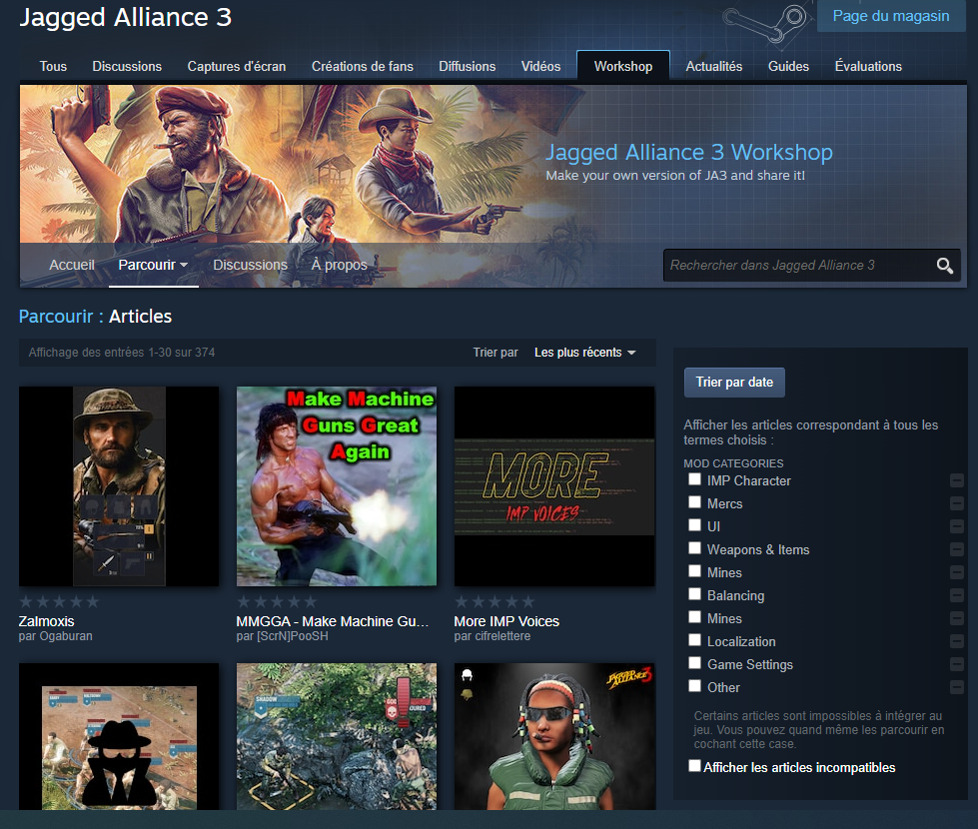Click the search magnifier icon
Screen dimensions: 978x829
(944, 266)
